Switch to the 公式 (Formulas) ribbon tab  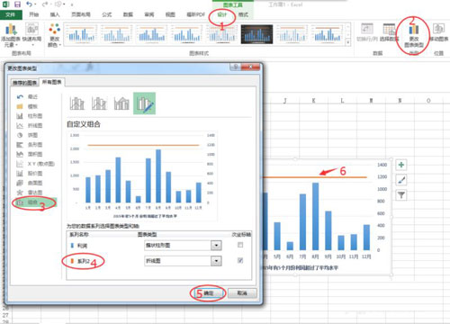pos(107,14)
